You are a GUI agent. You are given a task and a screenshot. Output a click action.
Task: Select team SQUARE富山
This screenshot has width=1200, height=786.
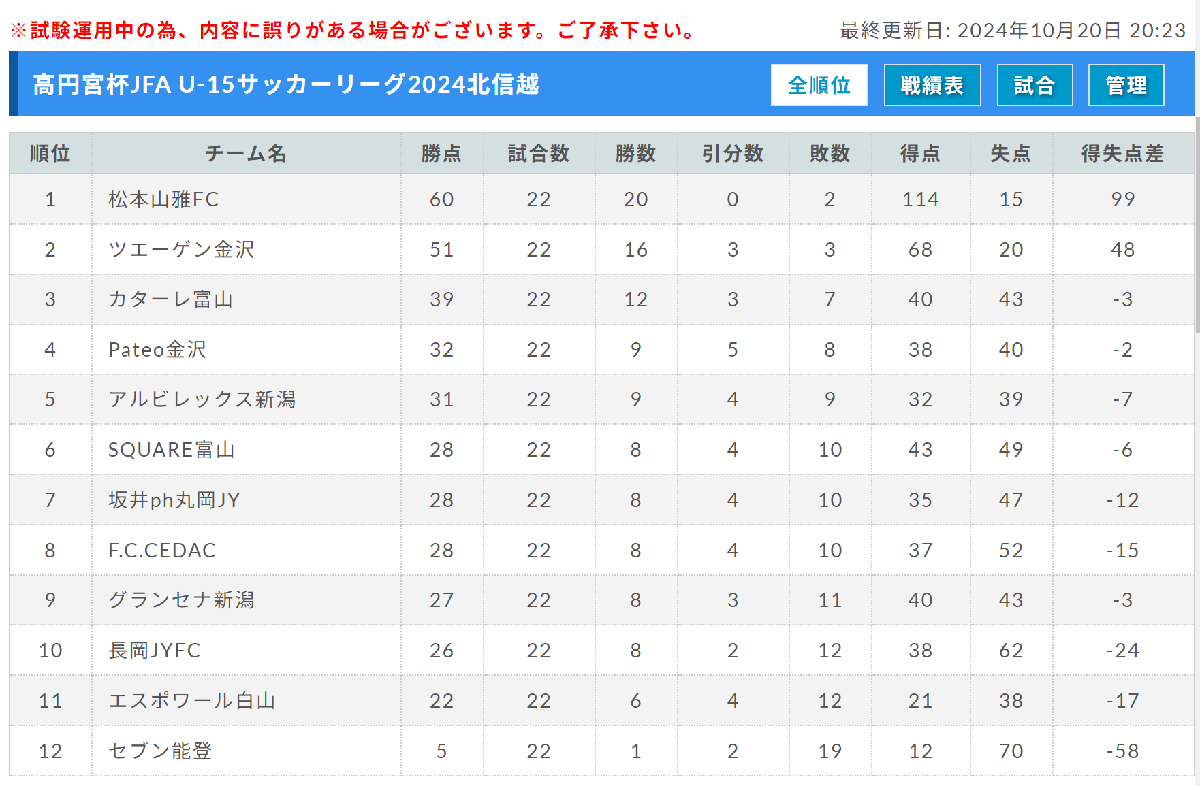pos(172,450)
